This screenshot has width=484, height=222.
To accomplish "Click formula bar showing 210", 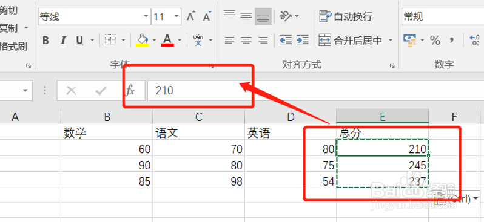I will (316, 91).
